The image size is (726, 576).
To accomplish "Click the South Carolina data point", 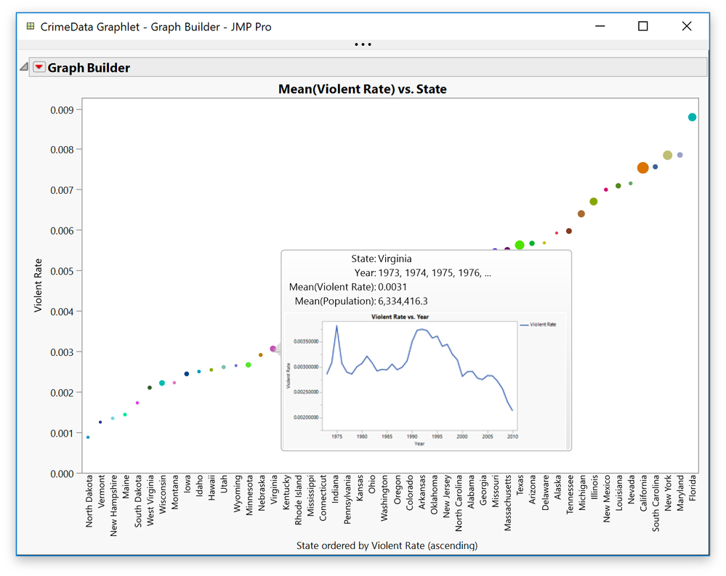I will pyautogui.click(x=656, y=167).
